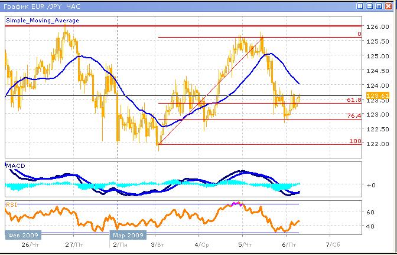This screenshot has width=397, height=255.
Task: Select the 76.4 Fibonacci level label
Action: pyautogui.click(x=354, y=116)
